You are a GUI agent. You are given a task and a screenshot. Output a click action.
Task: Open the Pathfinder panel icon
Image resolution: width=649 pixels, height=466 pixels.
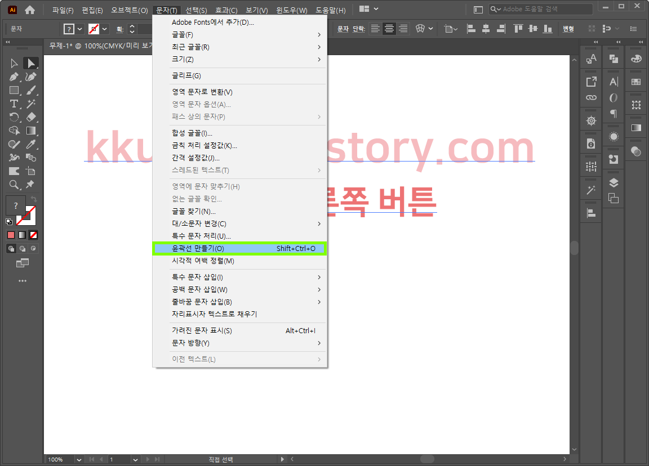[x=614, y=59]
